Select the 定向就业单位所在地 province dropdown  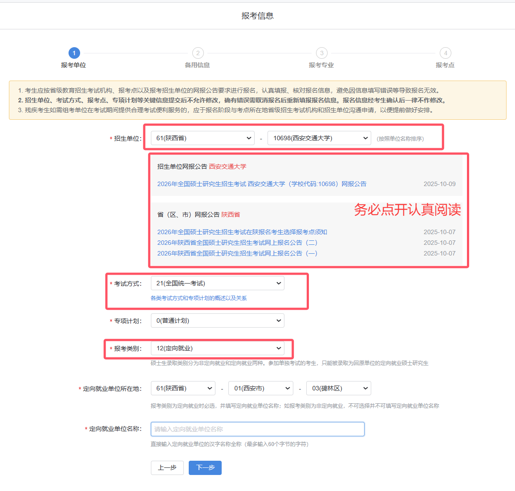pyautogui.click(x=183, y=388)
